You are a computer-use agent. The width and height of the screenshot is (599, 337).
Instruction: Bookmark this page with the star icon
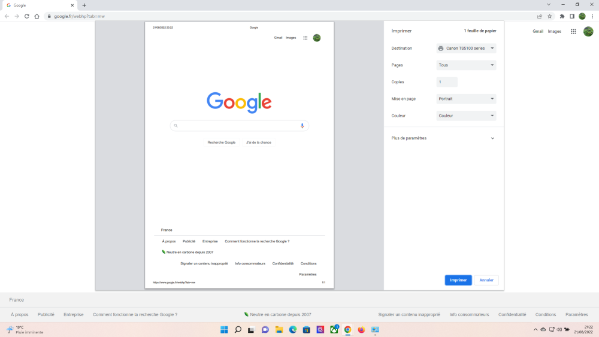[x=549, y=16]
